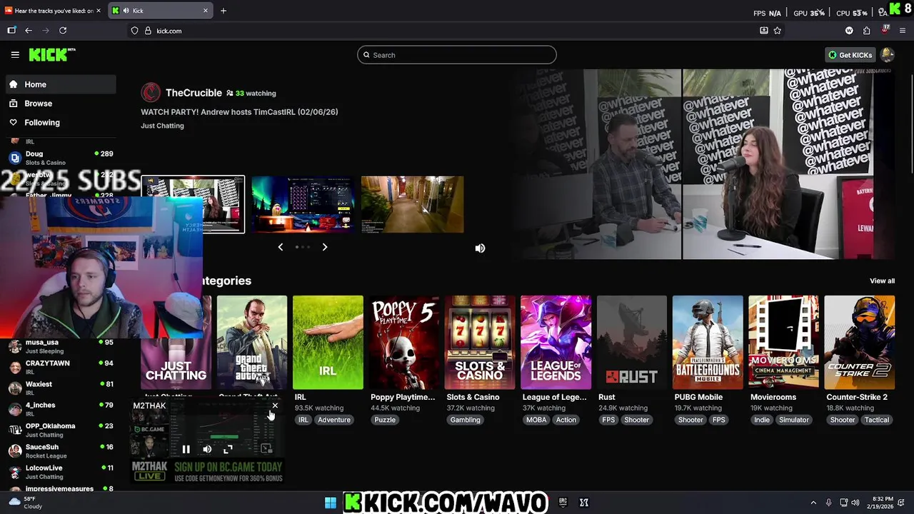Open Waxiest channel in sidebar
914x514 pixels.
61,388
